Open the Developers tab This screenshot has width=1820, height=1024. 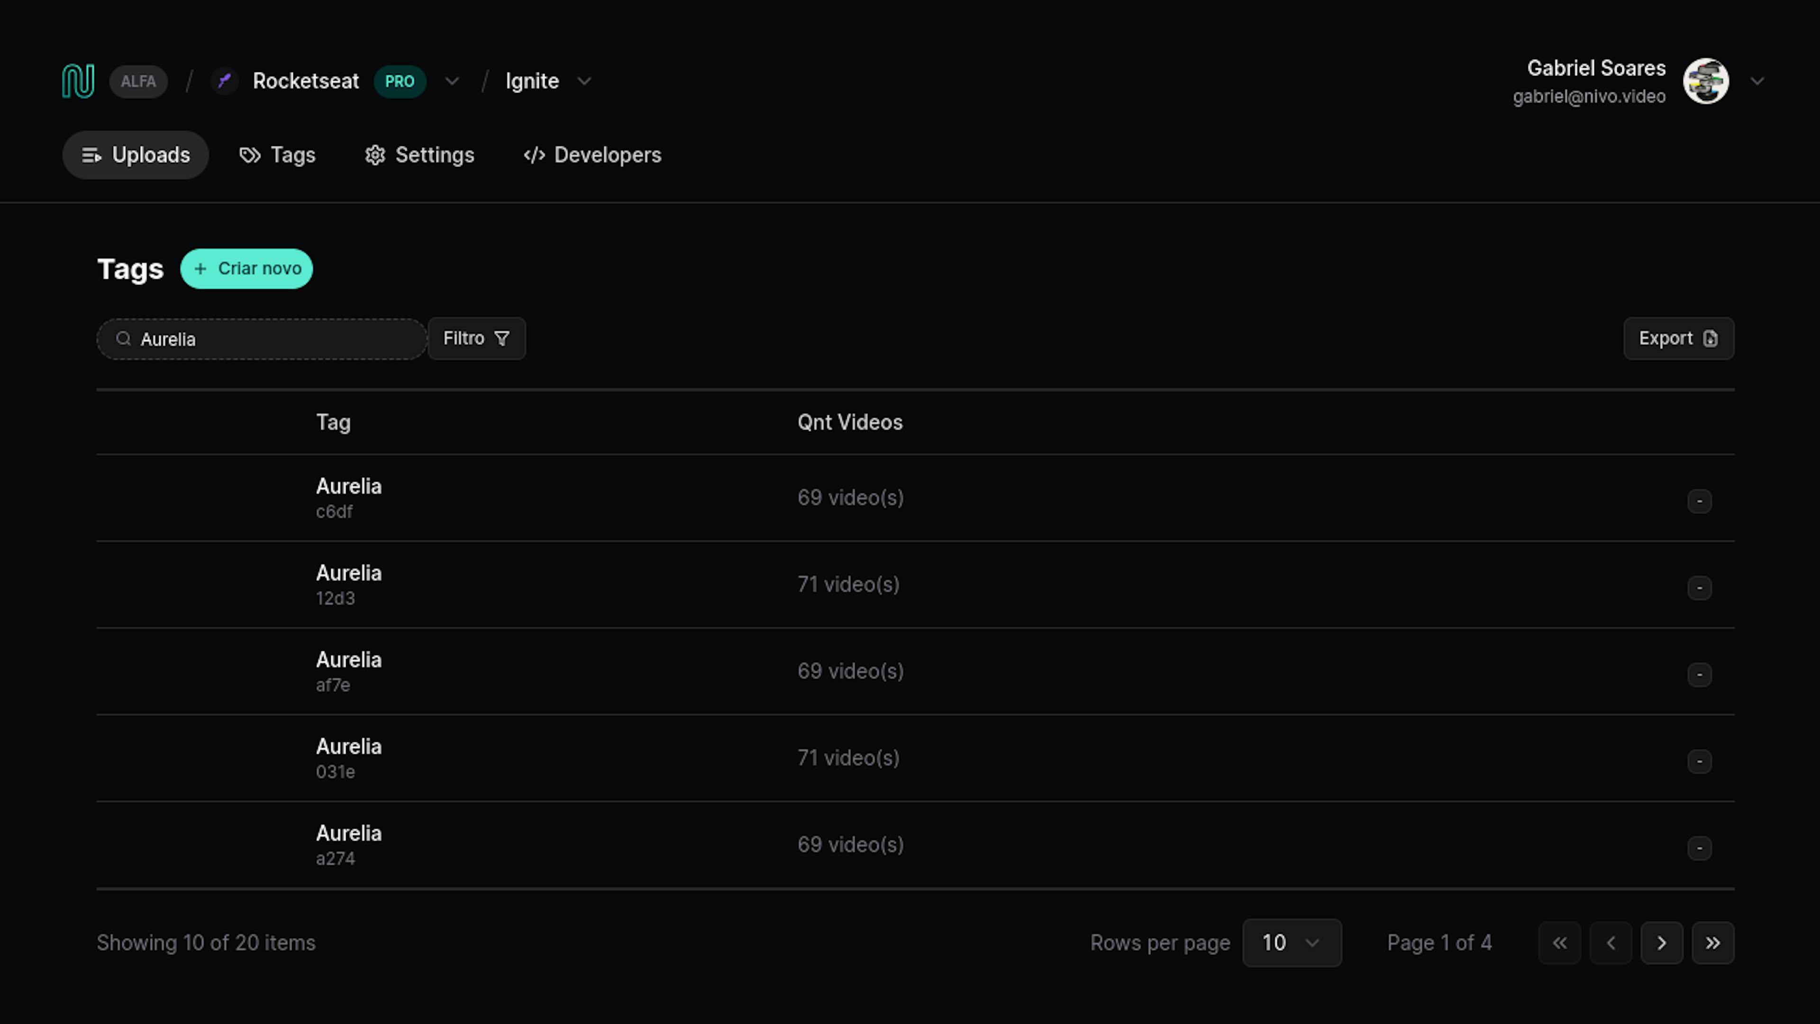pos(592,155)
